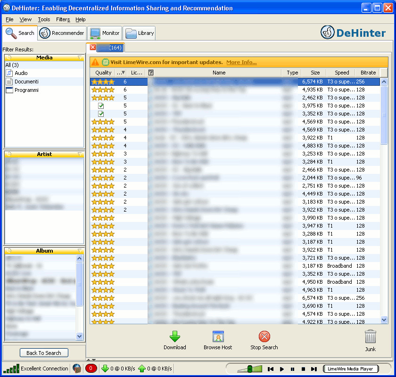Image resolution: width=396 pixels, height=377 pixels.
Task: Select the result row sized 2,462 KB
Action: click(235, 98)
